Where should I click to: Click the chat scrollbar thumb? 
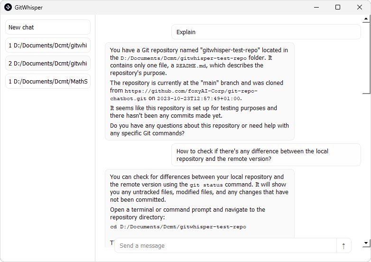(366, 58)
